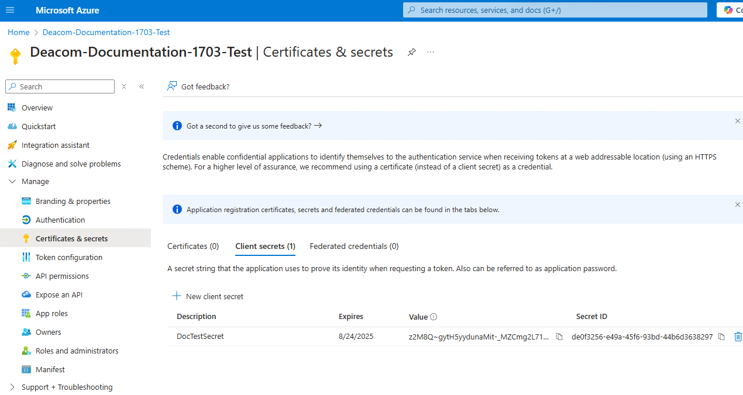Click the plus icon for new client secret
Screen dimensions: 743x395
[x=177, y=296]
